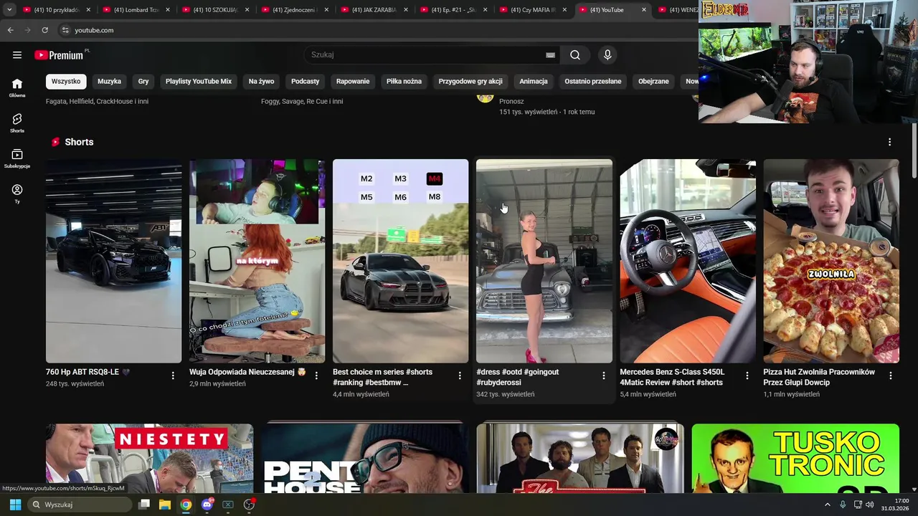Open the Subskrypcje sidebar icon
918x516 pixels.
(17, 158)
